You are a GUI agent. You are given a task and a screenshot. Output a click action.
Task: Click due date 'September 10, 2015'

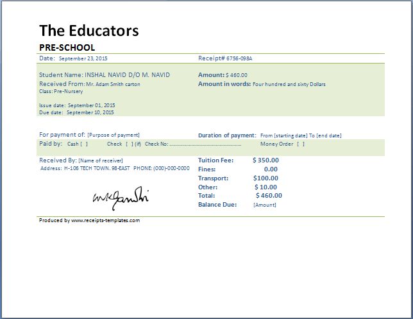pyautogui.click(x=90, y=112)
